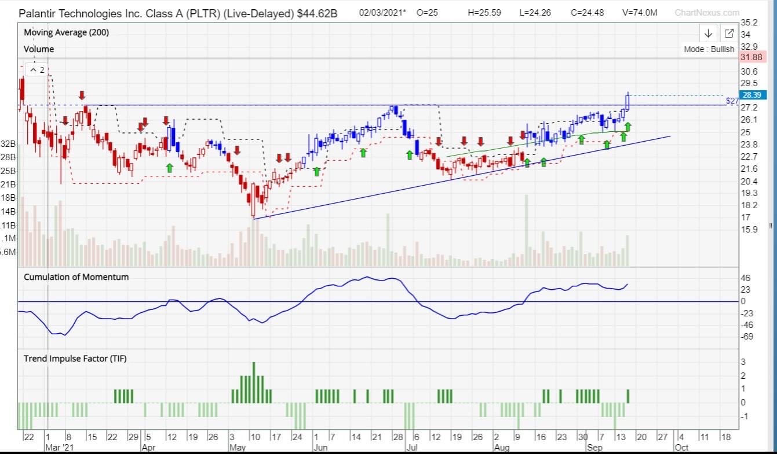Click the O=25 open value
Image resolution: width=777 pixels, height=454 pixels.
(x=428, y=13)
